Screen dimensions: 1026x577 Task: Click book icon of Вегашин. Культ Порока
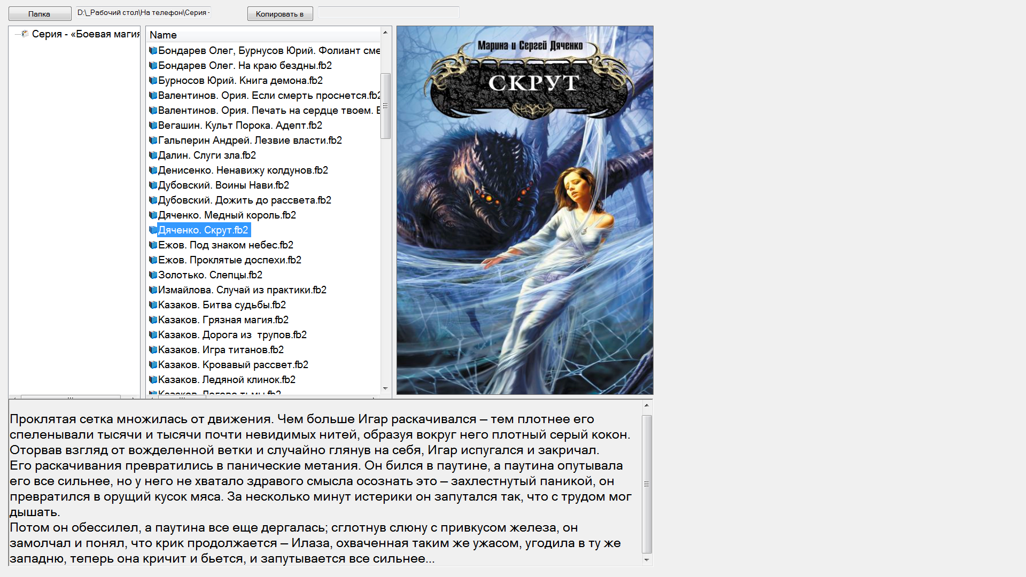coord(153,126)
